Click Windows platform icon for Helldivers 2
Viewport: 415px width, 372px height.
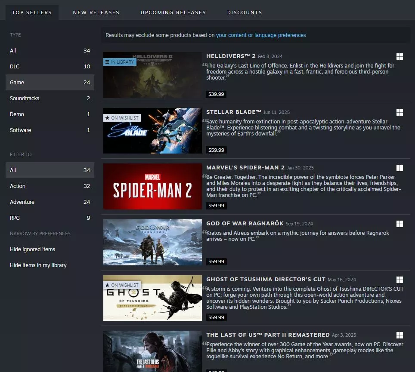pyautogui.click(x=400, y=57)
